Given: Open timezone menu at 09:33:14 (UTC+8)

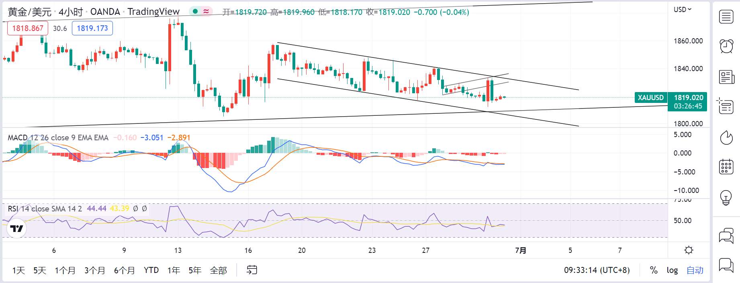Looking at the screenshot, I should coord(597,270).
